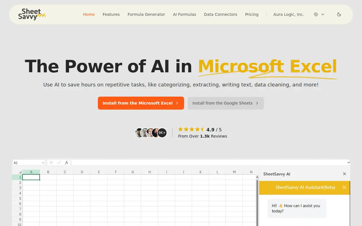This screenshot has height=226, width=362.
Task: Select row 6 header
Action: pyautogui.click(x=17, y=204)
